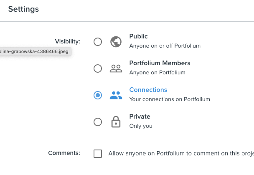The image size is (254, 175).
Task: Click the selected Connections radio button
Action: click(98, 95)
